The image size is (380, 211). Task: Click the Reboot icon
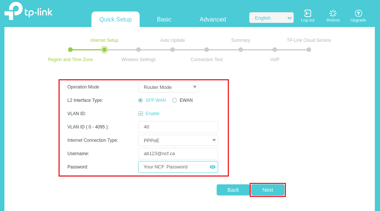click(x=333, y=14)
